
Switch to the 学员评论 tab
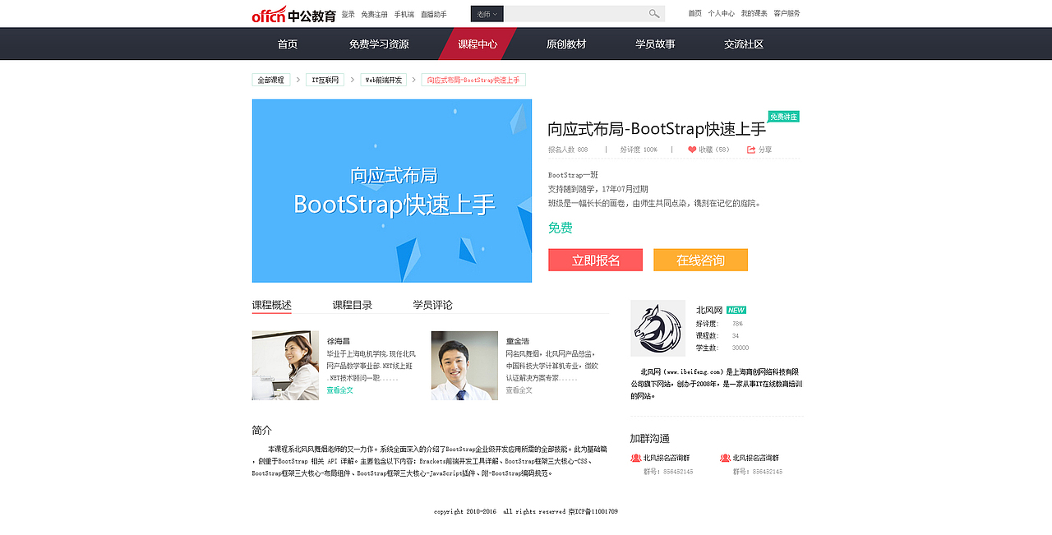(433, 305)
